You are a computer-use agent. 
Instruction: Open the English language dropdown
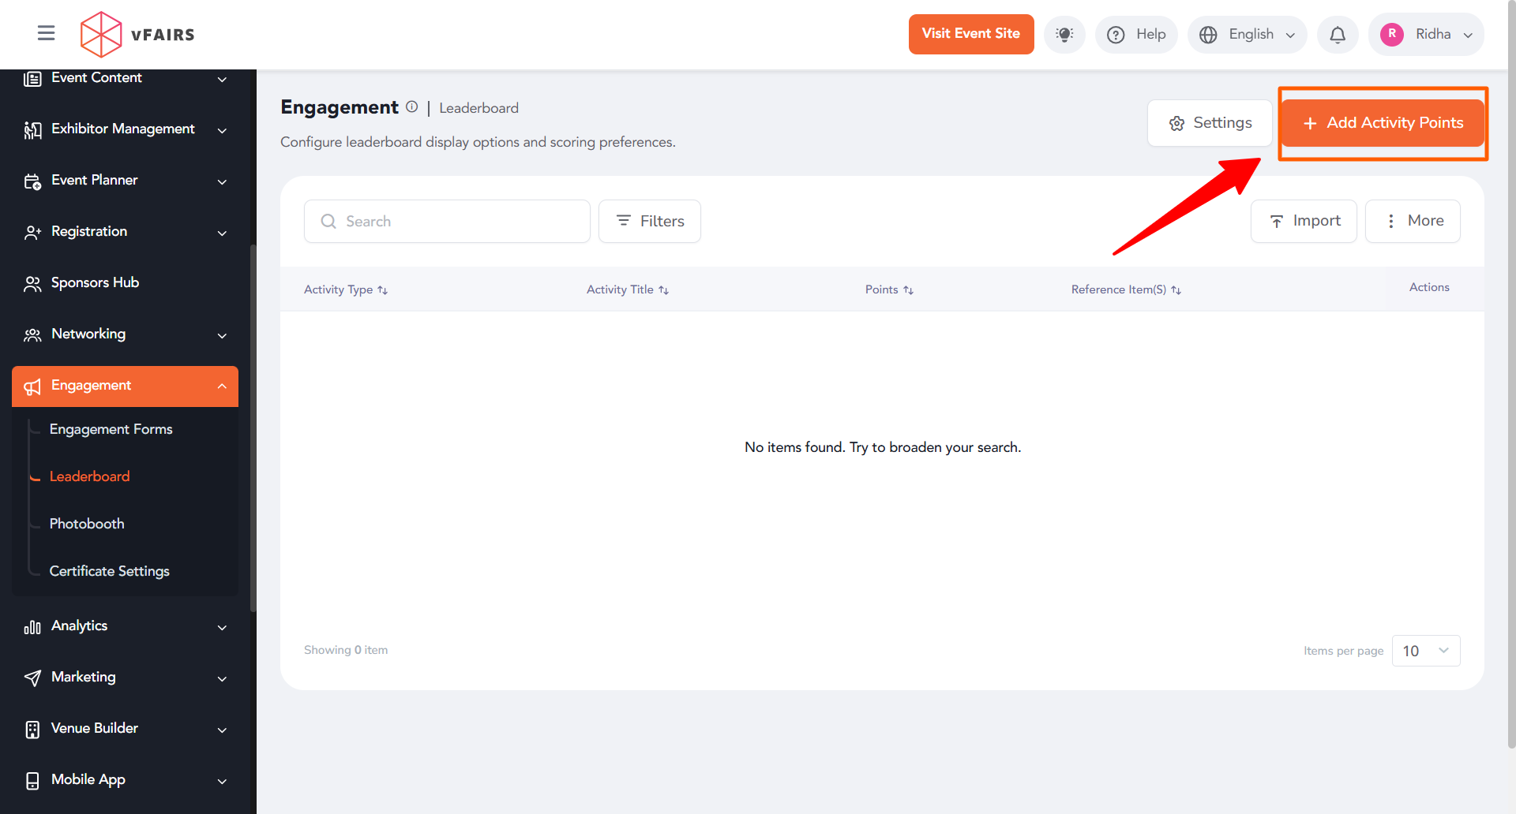(1247, 35)
